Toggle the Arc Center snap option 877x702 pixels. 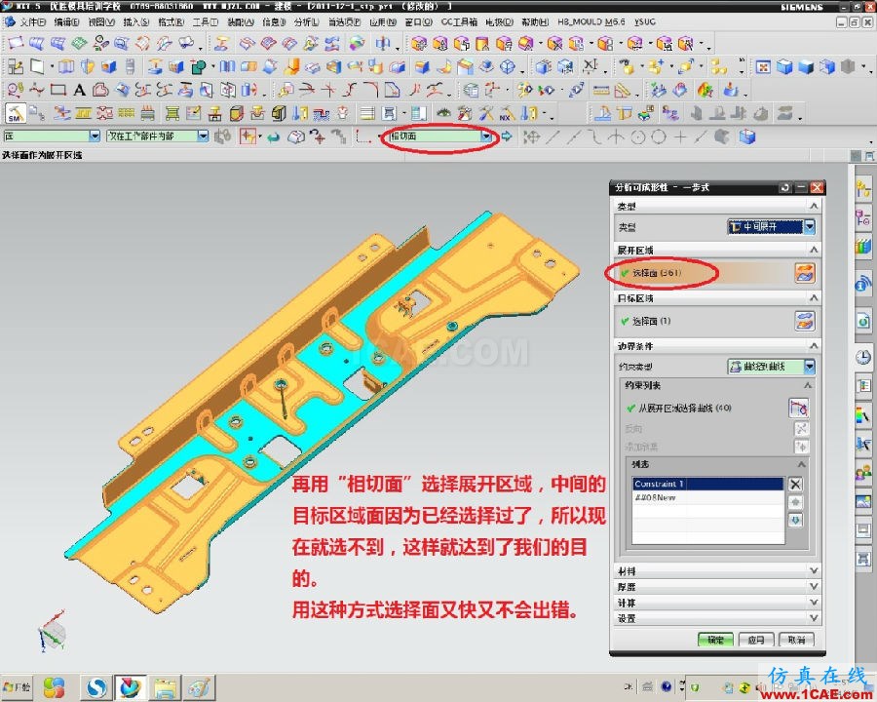click(x=637, y=136)
